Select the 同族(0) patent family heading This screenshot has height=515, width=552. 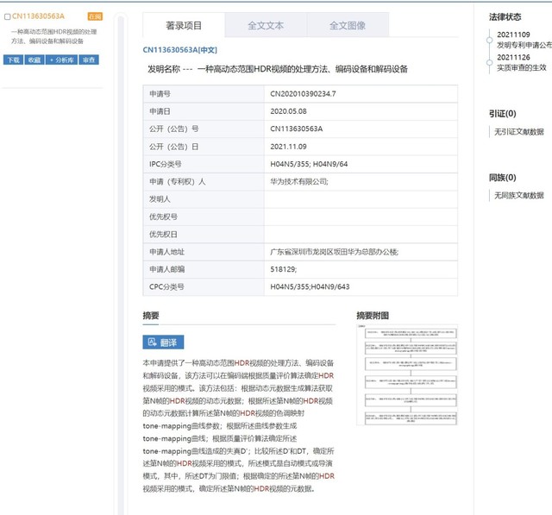502,178
